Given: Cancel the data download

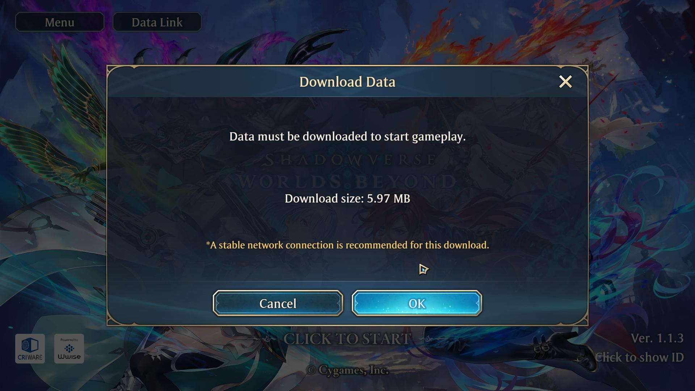Looking at the screenshot, I should coord(278,303).
